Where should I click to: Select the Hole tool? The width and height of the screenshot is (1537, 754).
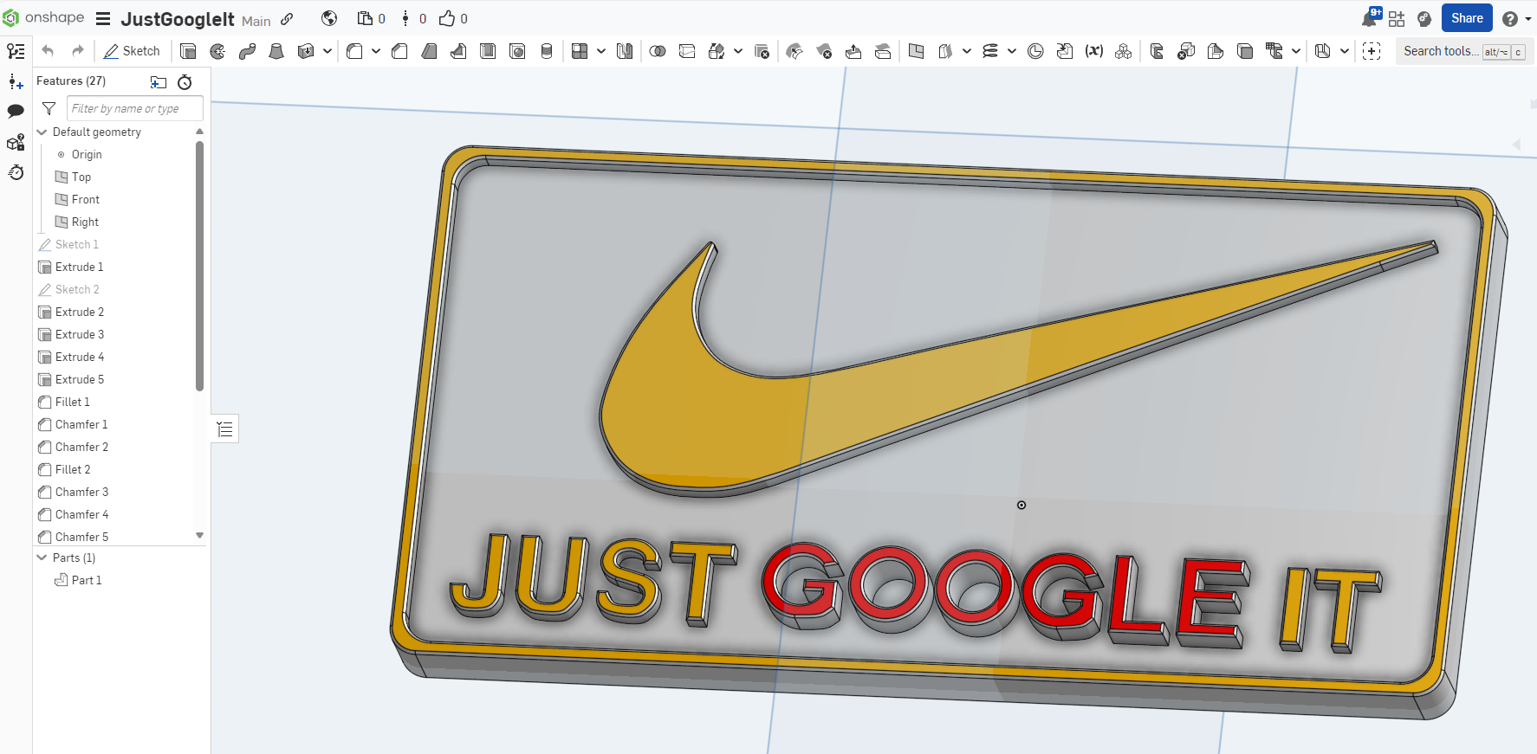pos(517,51)
